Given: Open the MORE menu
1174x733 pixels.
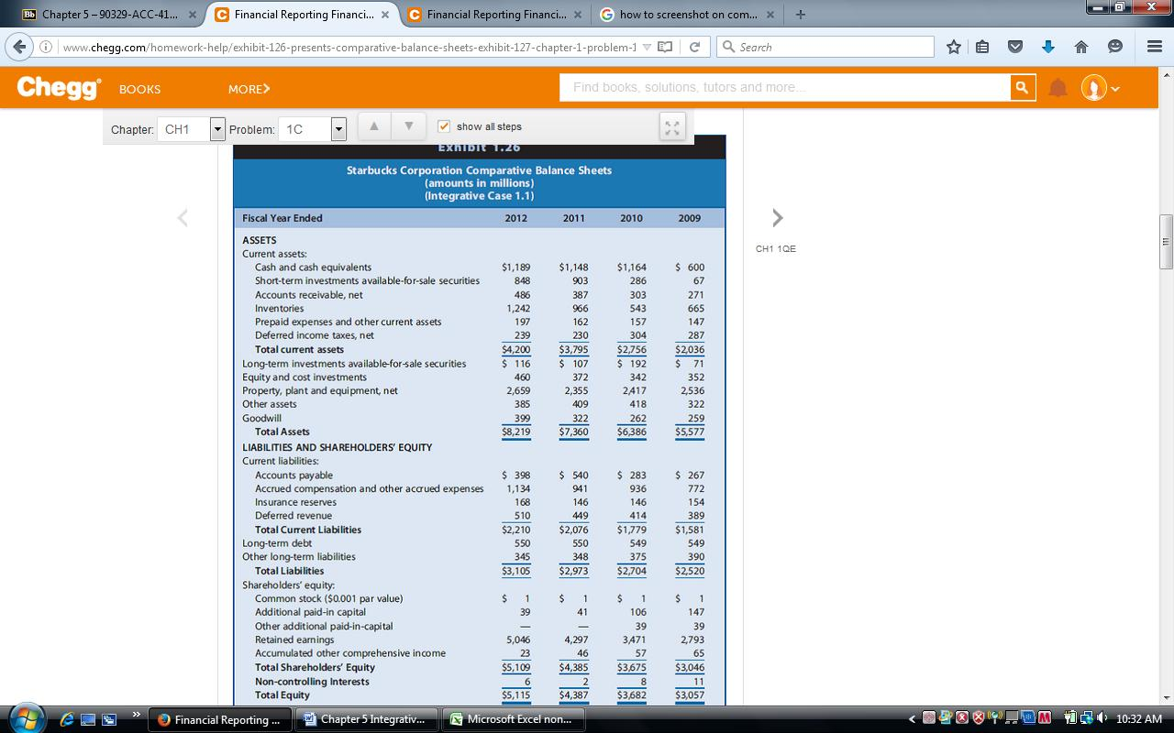Looking at the screenshot, I should tap(249, 89).
